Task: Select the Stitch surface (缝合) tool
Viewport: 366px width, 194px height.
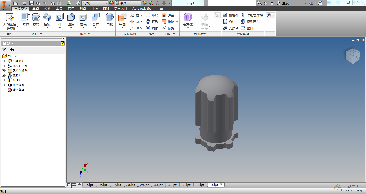Action: click(168, 15)
